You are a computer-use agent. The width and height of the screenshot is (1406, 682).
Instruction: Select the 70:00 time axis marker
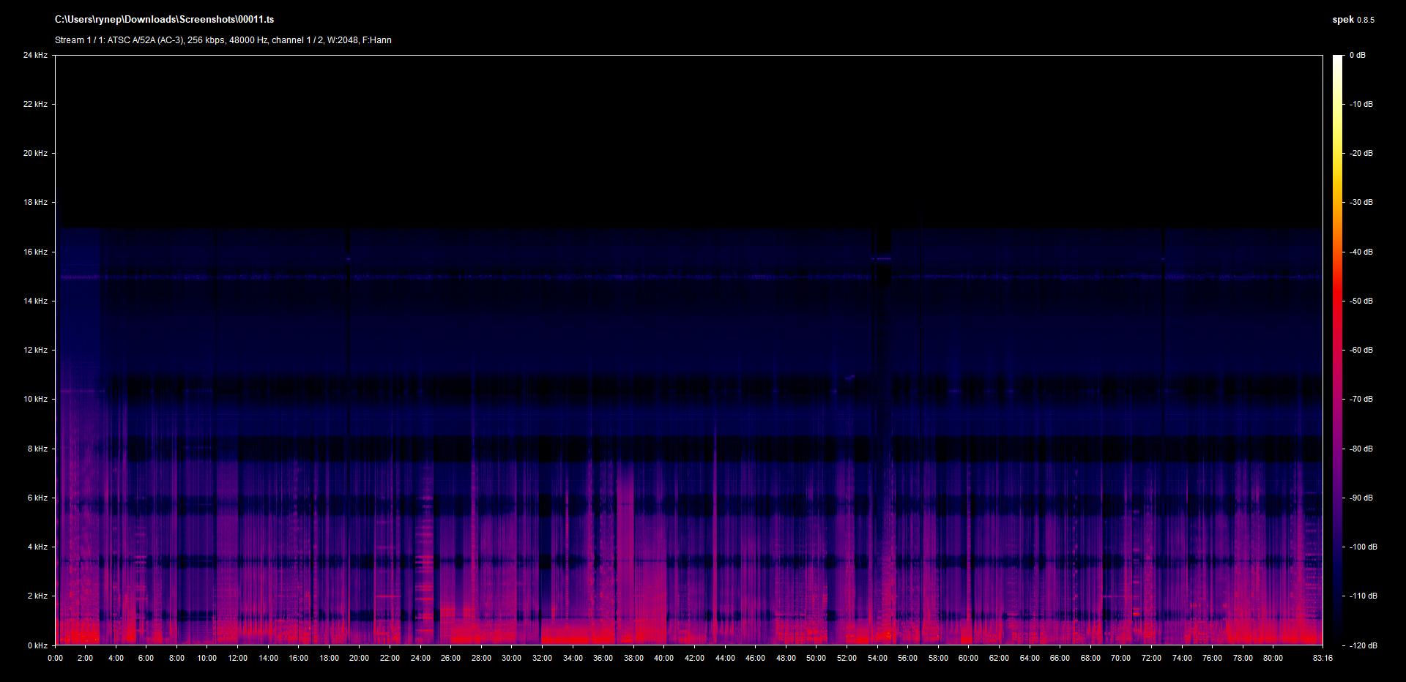1120,658
